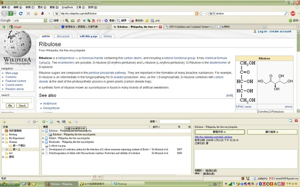Open the Google toolbar search box dropdown

pyautogui.click(x=45, y=20)
